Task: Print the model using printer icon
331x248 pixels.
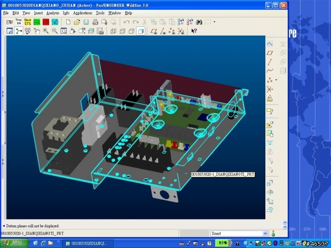Action: [95, 22]
